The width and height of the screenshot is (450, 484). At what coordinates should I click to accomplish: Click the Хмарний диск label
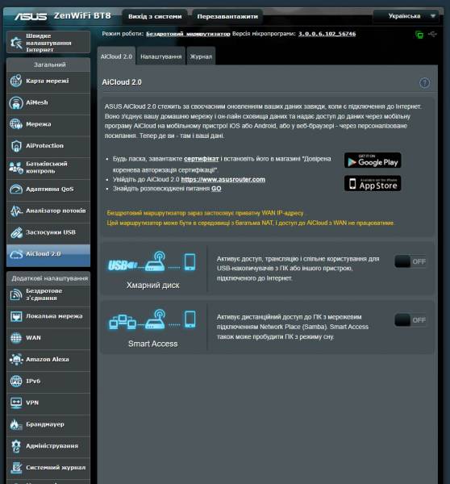152,286
